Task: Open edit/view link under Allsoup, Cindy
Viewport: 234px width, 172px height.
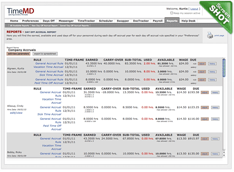Action: coord(16,113)
